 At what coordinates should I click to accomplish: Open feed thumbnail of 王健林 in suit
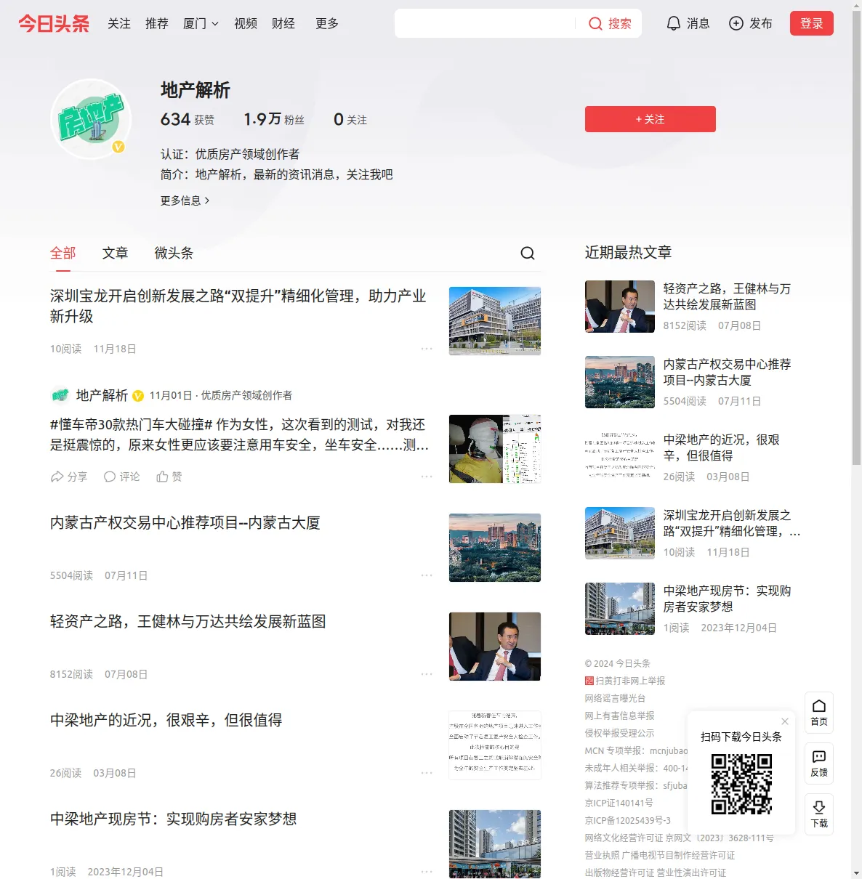coord(495,647)
